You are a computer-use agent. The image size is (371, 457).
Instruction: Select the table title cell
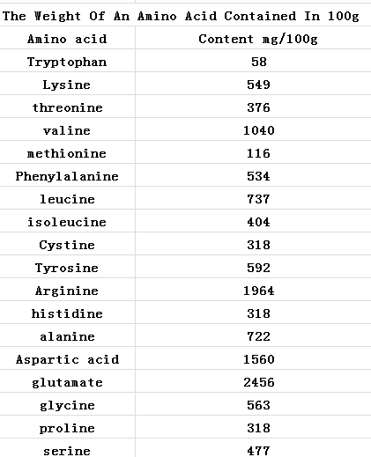(185, 15)
